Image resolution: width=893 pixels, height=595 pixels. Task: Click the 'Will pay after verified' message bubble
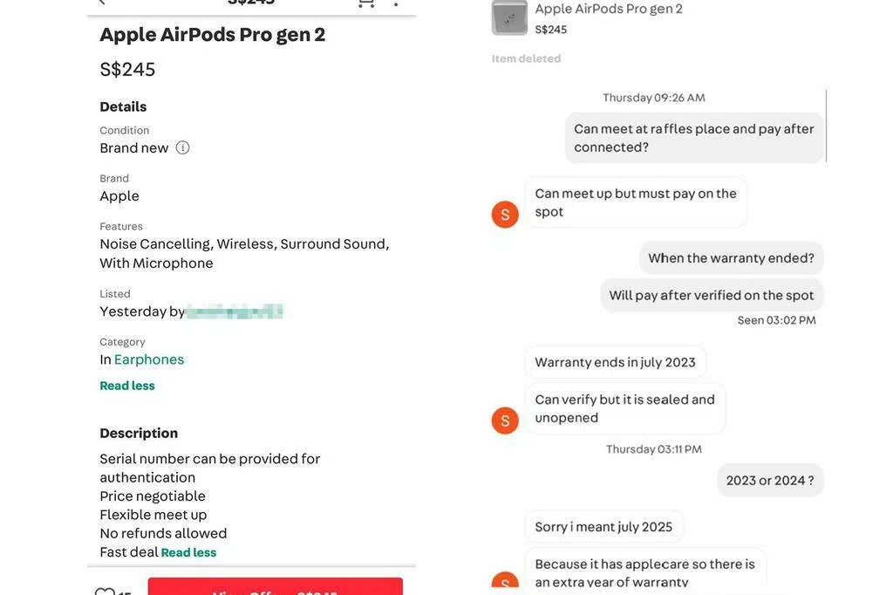[712, 295]
